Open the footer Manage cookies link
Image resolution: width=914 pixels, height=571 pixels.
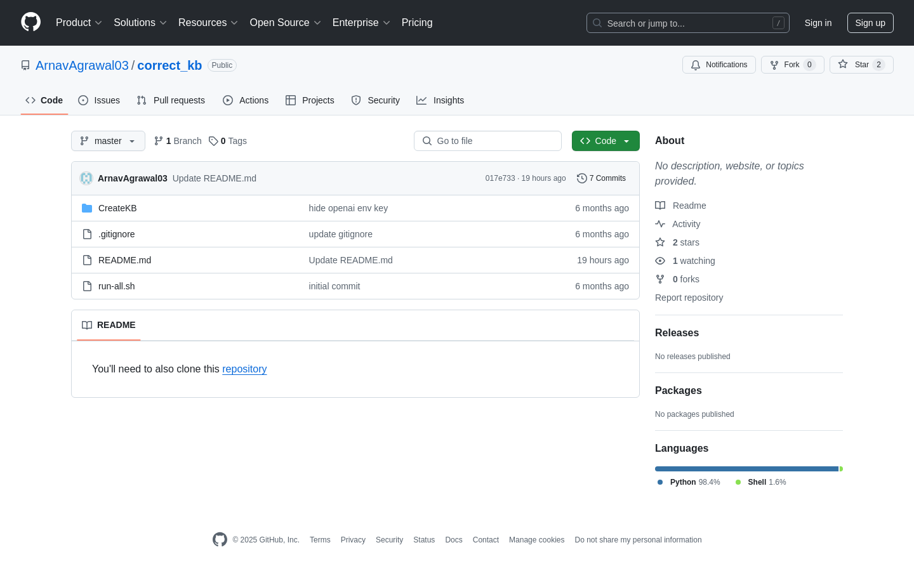coord(536,540)
